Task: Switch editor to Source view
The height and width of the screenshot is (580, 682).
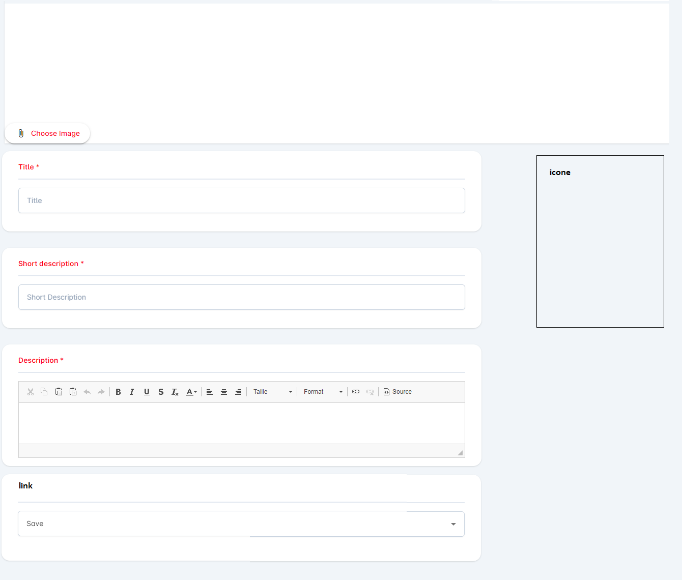Action: click(397, 392)
